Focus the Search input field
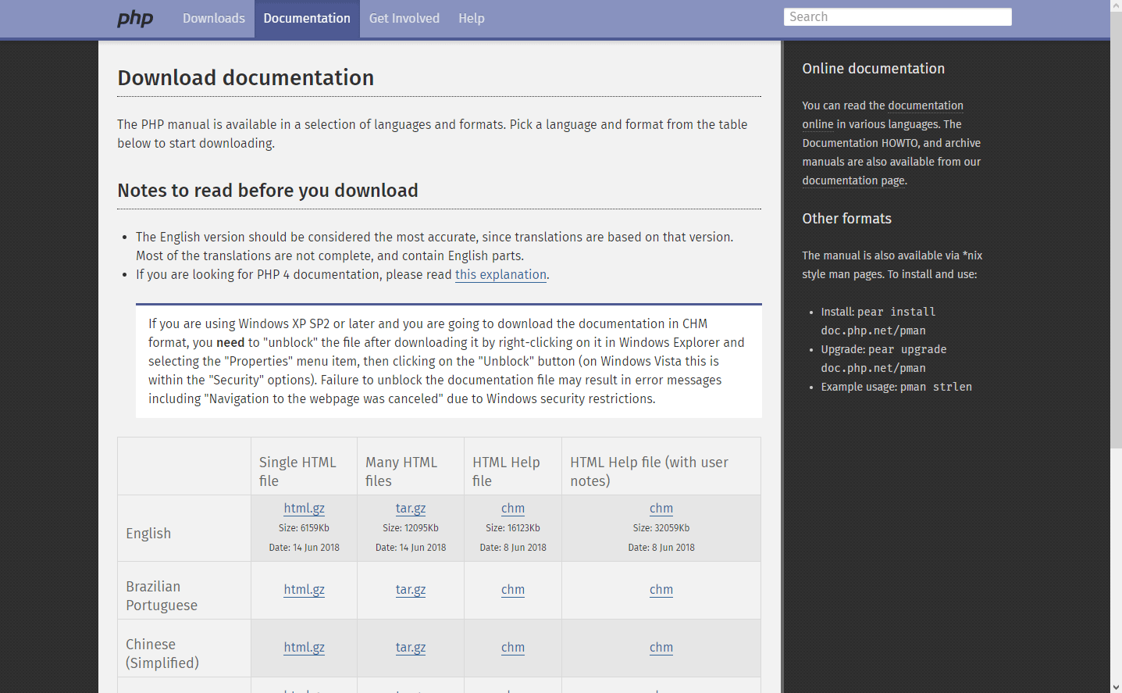 (x=898, y=17)
